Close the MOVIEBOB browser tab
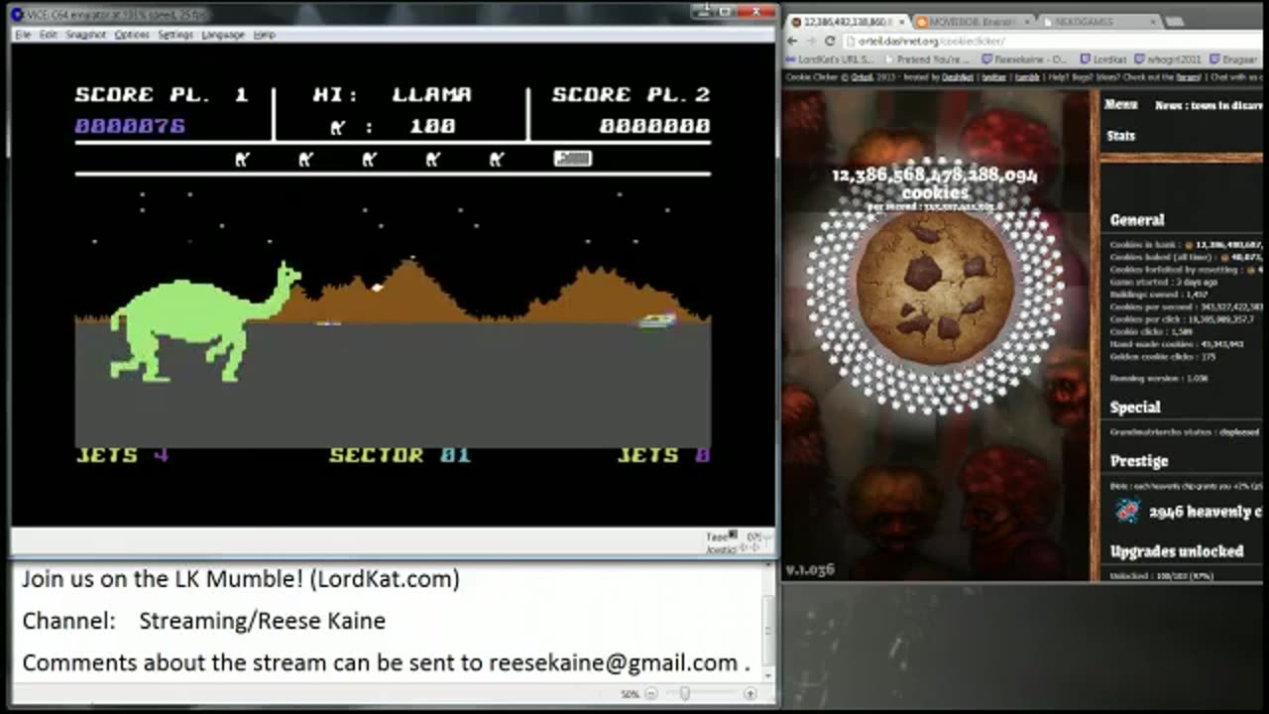 pyautogui.click(x=1027, y=22)
